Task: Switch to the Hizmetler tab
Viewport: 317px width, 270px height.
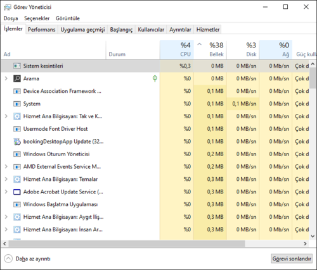Action: 208,30
